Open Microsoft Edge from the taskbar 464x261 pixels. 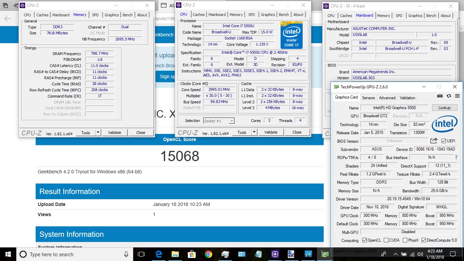coord(158,254)
